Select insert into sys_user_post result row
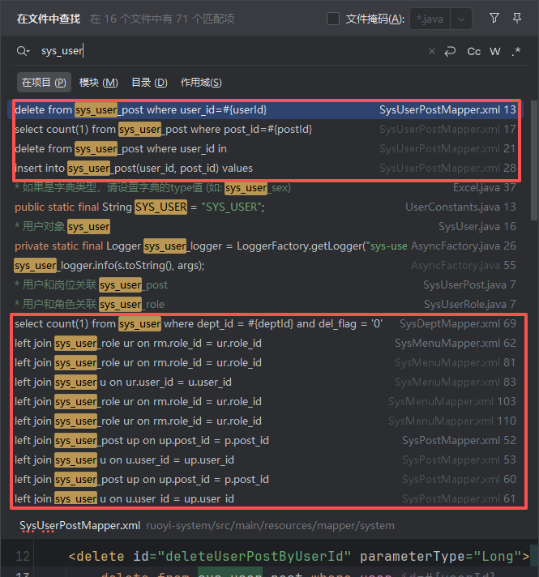The height and width of the screenshot is (577, 539). click(265, 169)
